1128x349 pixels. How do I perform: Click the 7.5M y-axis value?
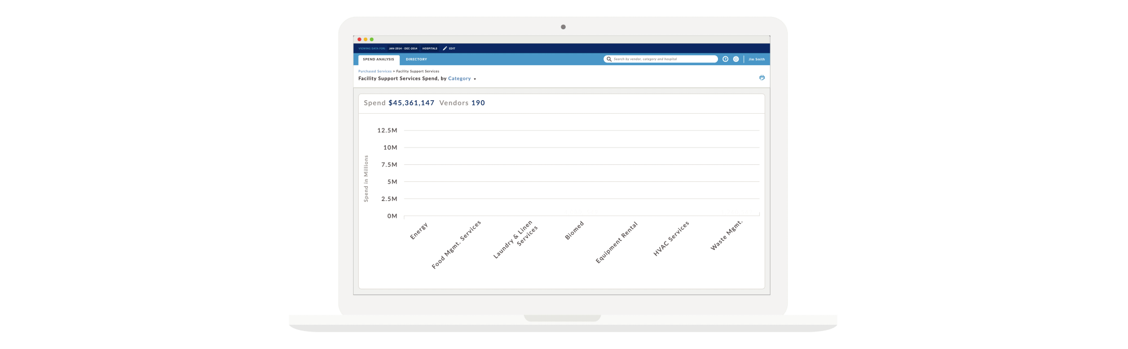click(x=389, y=165)
